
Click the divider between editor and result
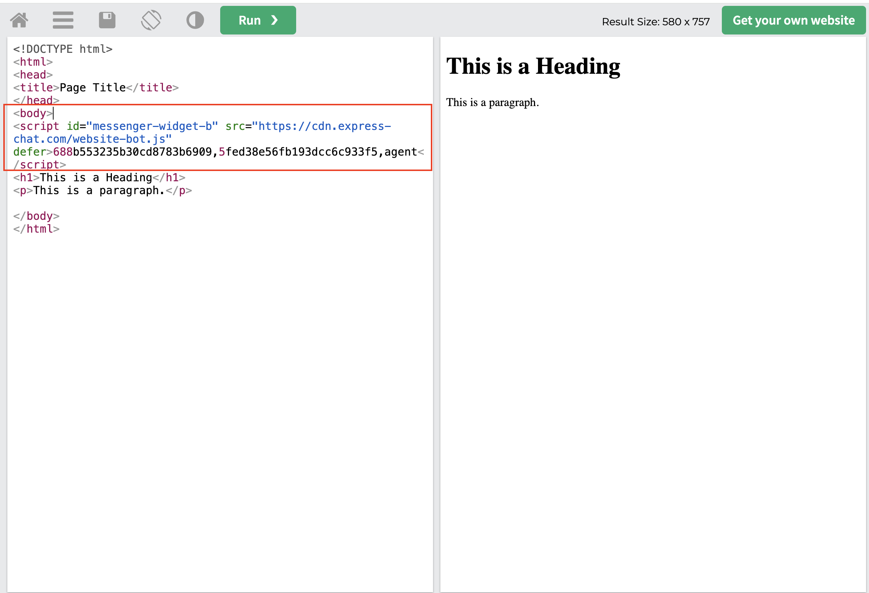(436, 314)
